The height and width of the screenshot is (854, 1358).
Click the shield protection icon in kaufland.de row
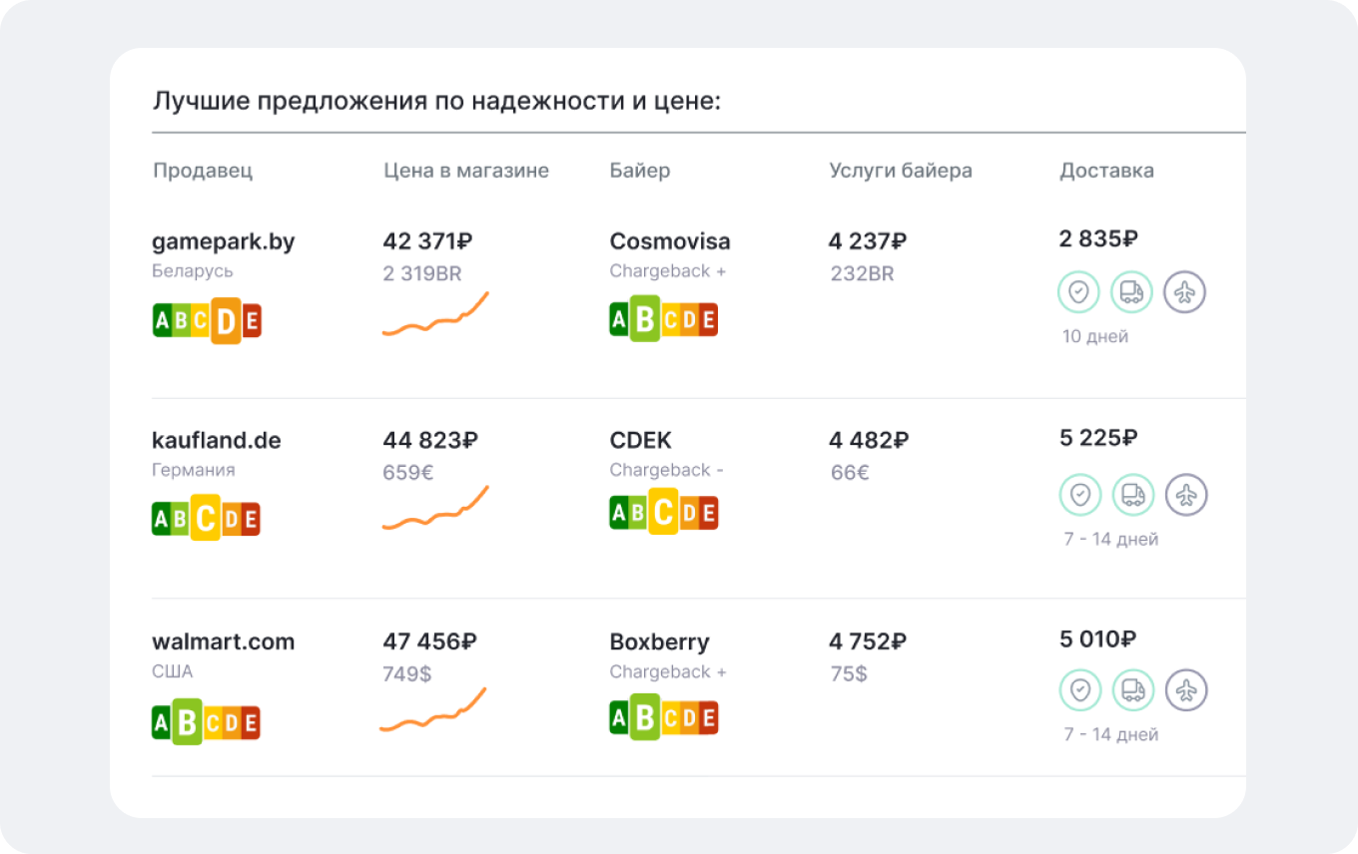pos(1079,494)
